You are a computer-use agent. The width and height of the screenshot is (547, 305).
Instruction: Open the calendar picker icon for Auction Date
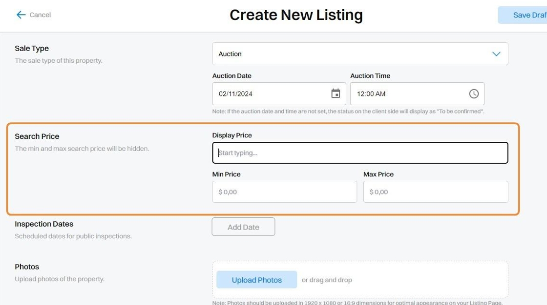coord(336,94)
